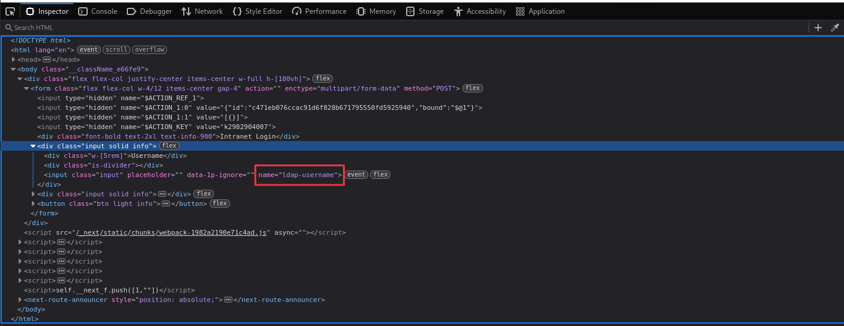Open the Inspector tab
The image size is (844, 326).
47,11
